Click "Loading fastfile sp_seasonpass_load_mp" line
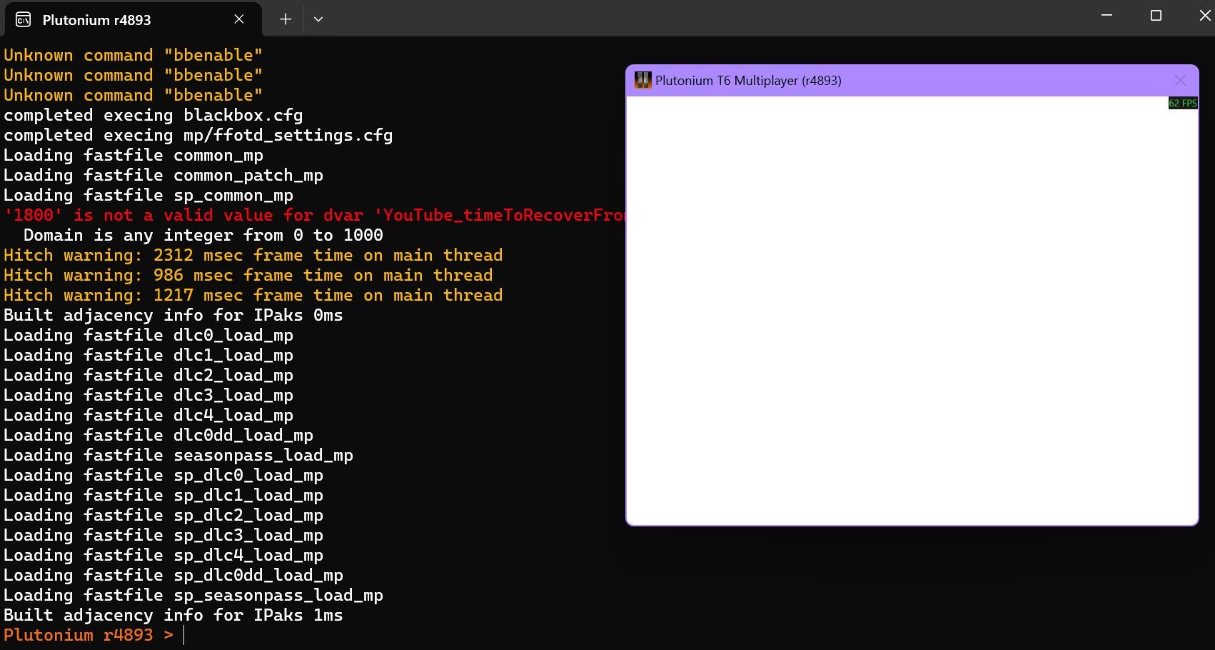Screen dimensions: 1215x650 coord(193,595)
